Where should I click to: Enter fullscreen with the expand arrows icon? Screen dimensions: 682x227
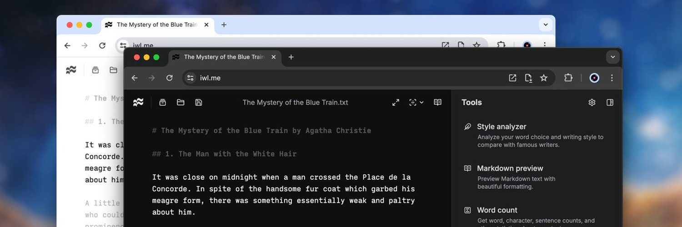click(396, 103)
